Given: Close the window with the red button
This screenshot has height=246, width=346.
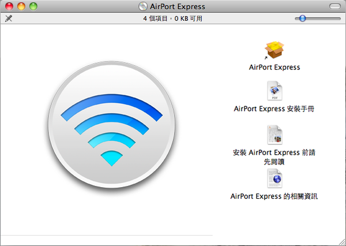Looking at the screenshot, I should [9, 6].
